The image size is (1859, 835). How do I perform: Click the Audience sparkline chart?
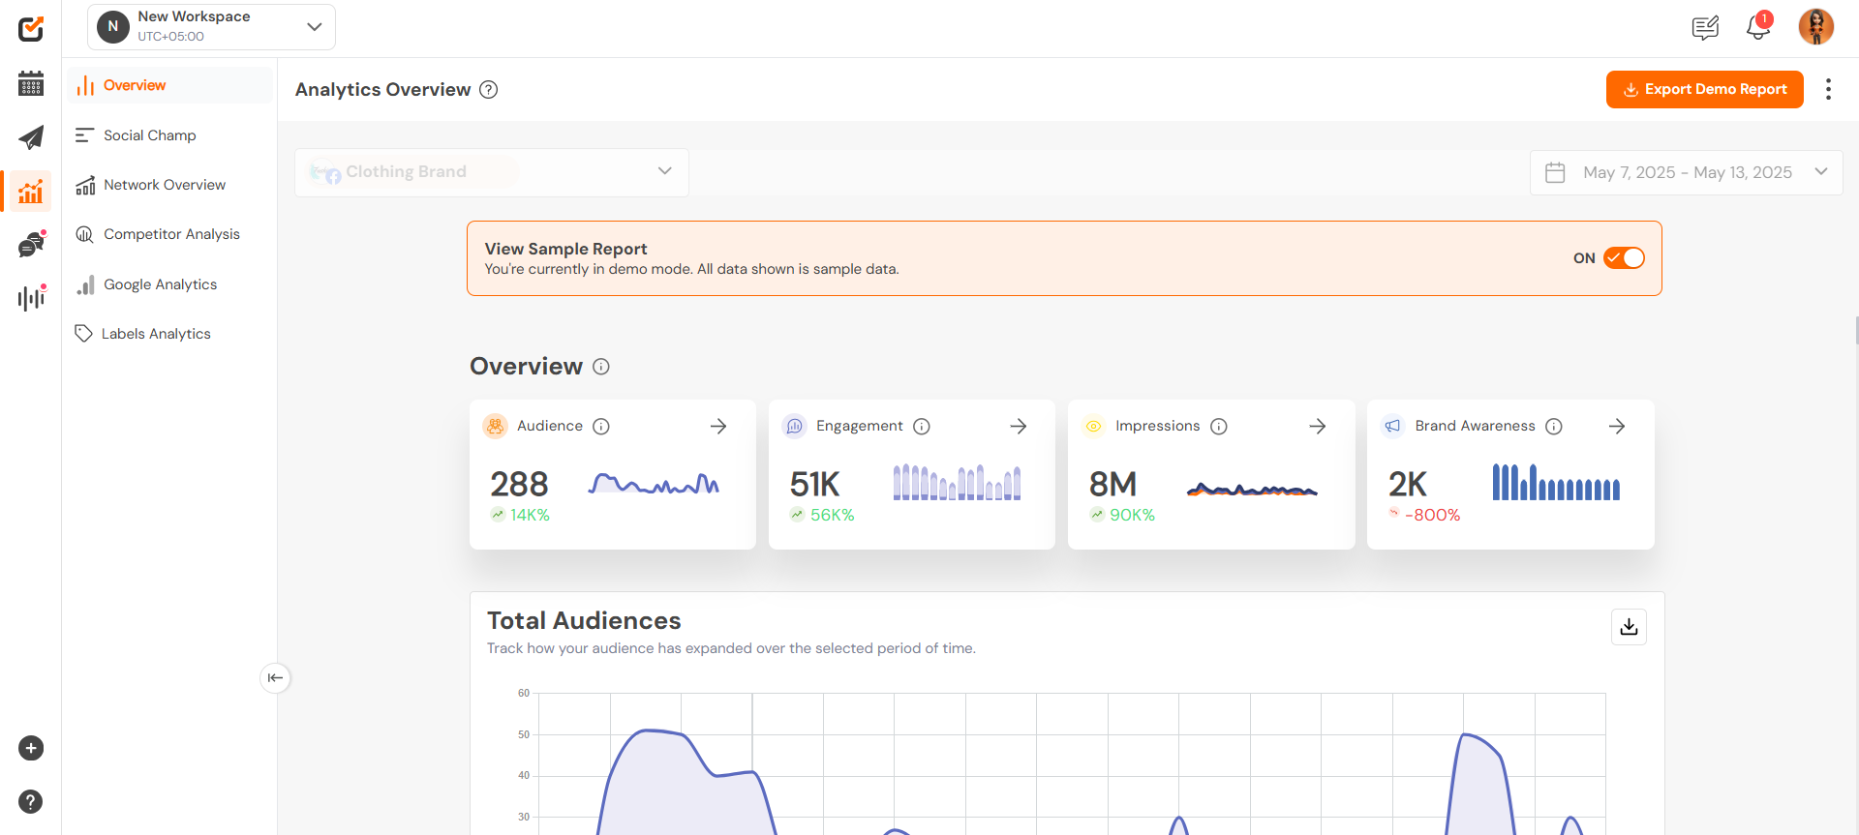pyautogui.click(x=654, y=483)
